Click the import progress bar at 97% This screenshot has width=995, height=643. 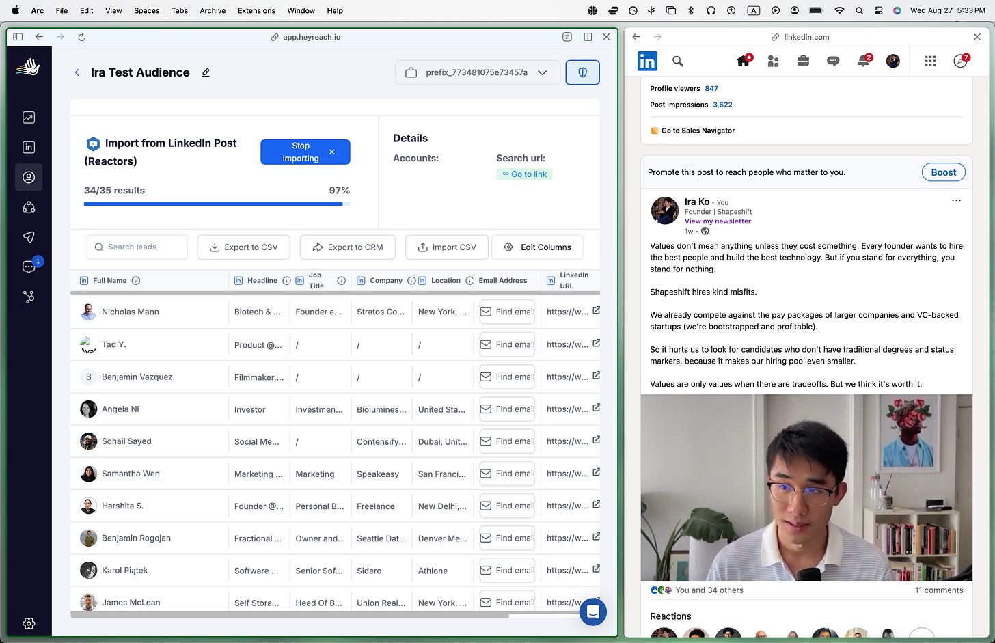click(217, 204)
